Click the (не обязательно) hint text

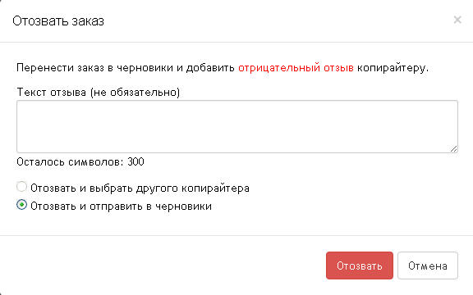[x=135, y=92]
